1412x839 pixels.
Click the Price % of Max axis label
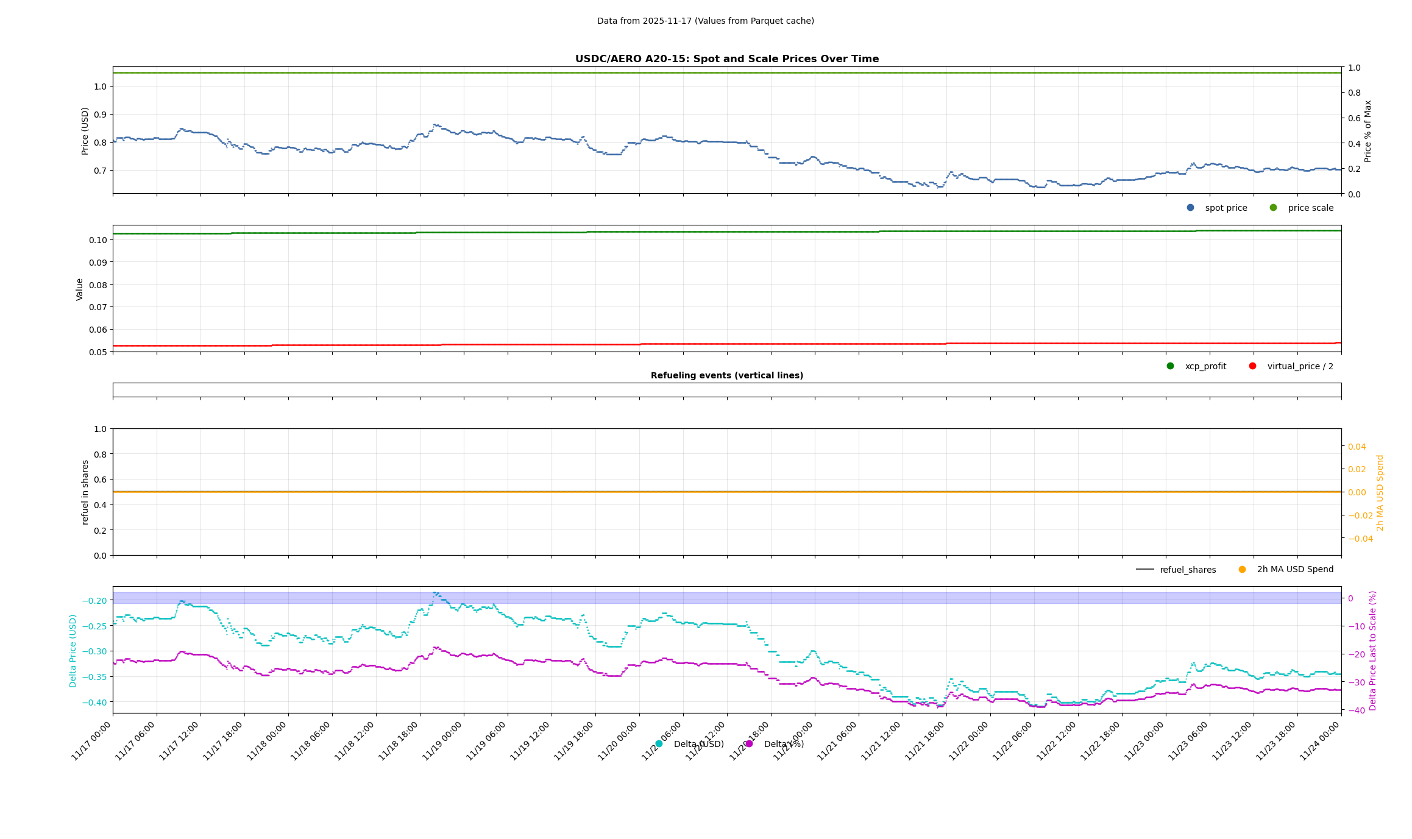[x=1368, y=131]
